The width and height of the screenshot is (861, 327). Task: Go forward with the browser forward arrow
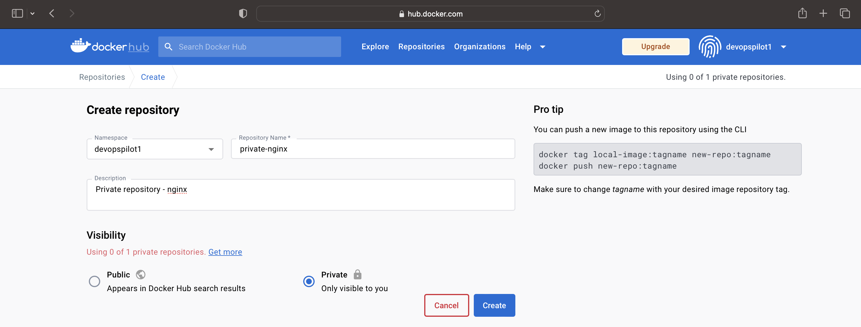click(x=72, y=13)
